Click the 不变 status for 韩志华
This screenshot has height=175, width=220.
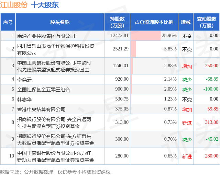[x=187, y=100]
